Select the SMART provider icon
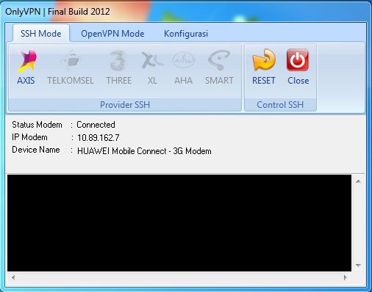The height and width of the screenshot is (292, 372). tap(219, 60)
